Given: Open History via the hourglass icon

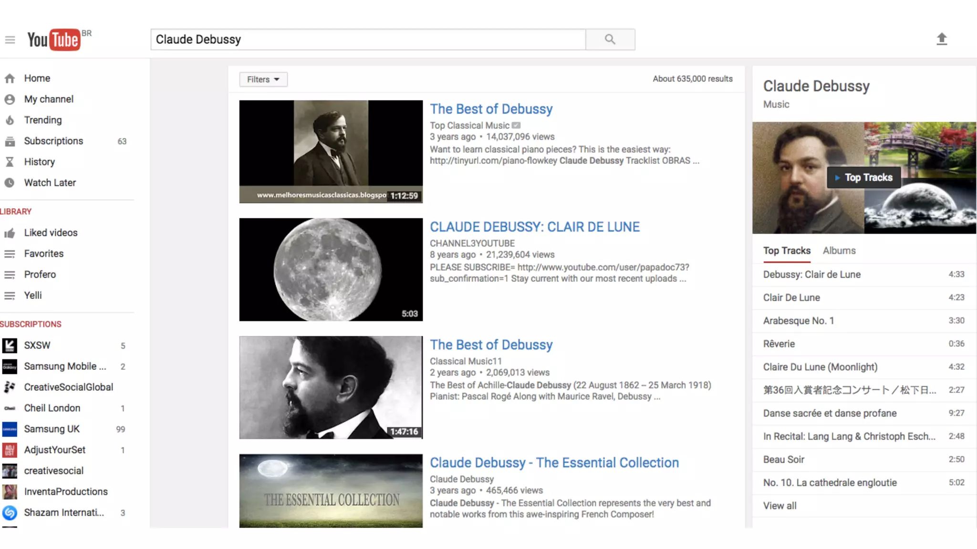Looking at the screenshot, I should [10, 162].
